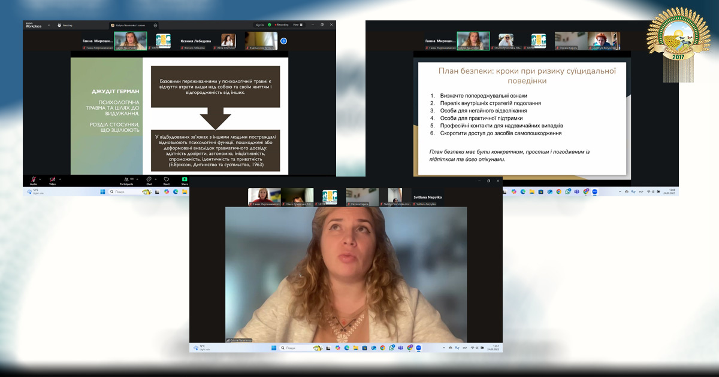Click УКР language indicator on top-right taskbar
This screenshot has height=377, width=719.
(x=641, y=191)
